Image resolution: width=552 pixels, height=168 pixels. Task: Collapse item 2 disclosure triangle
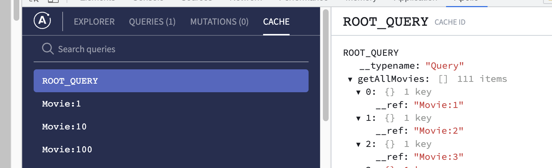click(x=358, y=144)
